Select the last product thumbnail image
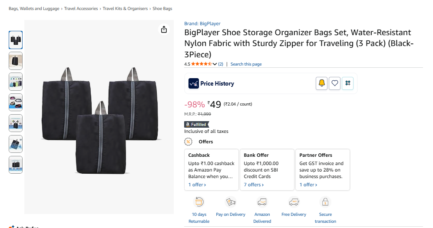433x228 pixels. [16, 165]
